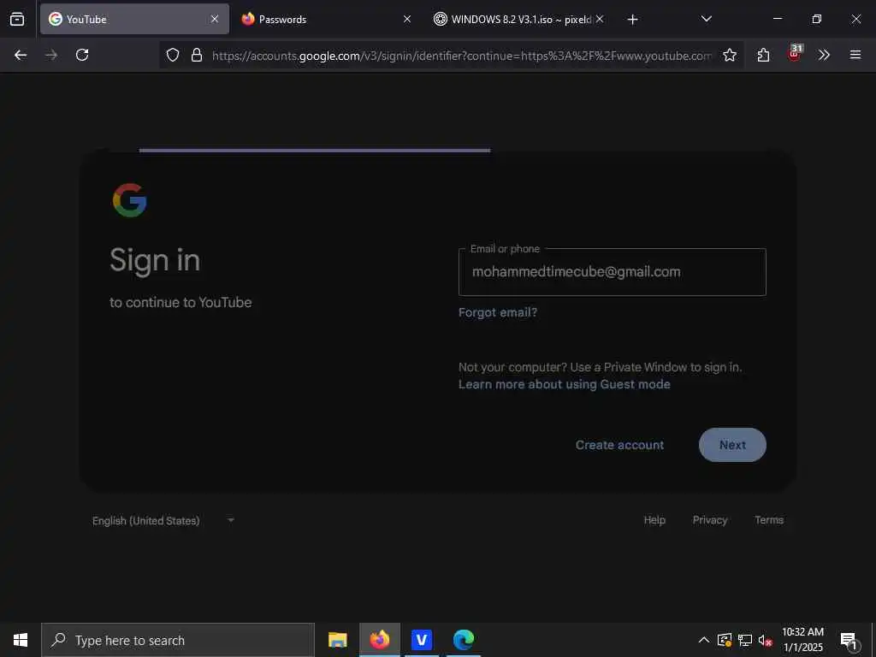Open the tracking protection shield icon

click(x=173, y=55)
